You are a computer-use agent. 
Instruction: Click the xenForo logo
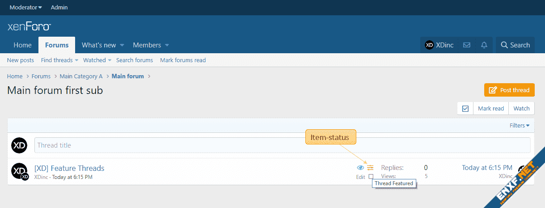click(29, 26)
